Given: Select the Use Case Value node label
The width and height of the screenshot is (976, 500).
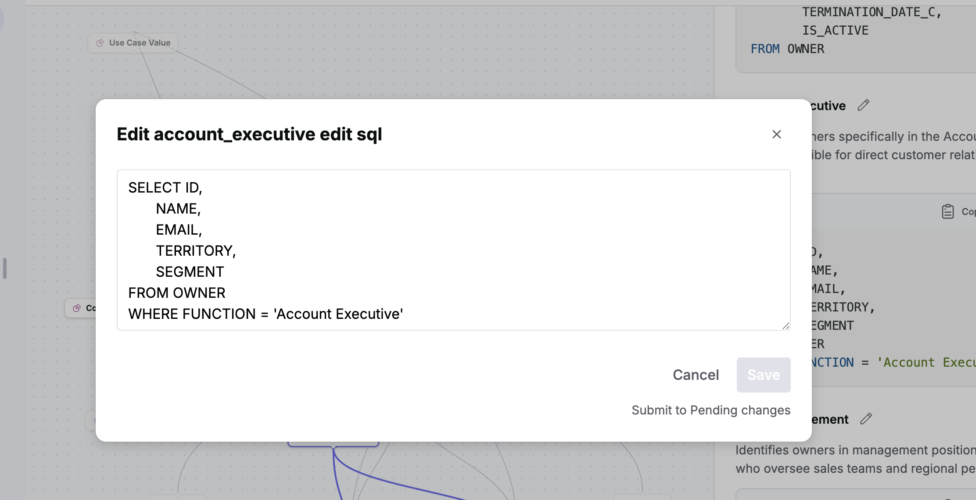Looking at the screenshot, I should point(140,43).
